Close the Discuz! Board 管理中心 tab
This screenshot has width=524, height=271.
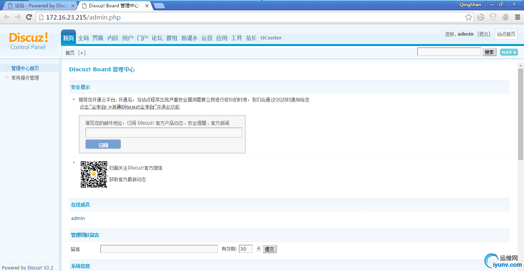pyautogui.click(x=147, y=6)
